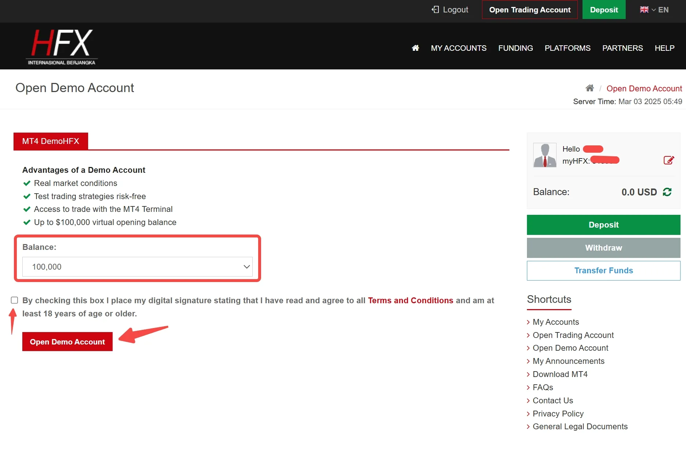Click the Access to trade with MT4 Terminal line
686x453 pixels.
point(103,209)
